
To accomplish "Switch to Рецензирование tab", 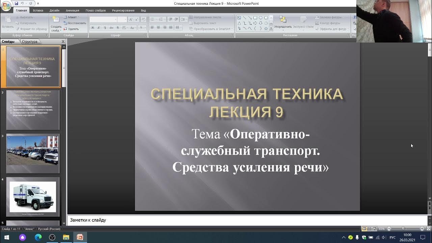I will coord(123,10).
